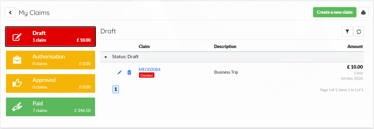374x129 pixels.
Task: Sort by the Amount column header
Action: pos(355,46)
